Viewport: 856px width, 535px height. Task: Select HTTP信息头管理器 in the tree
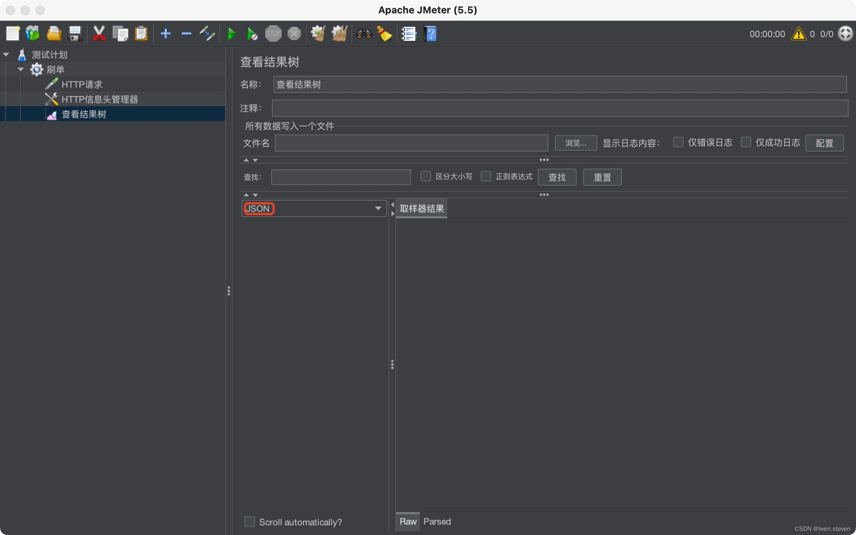[100, 99]
